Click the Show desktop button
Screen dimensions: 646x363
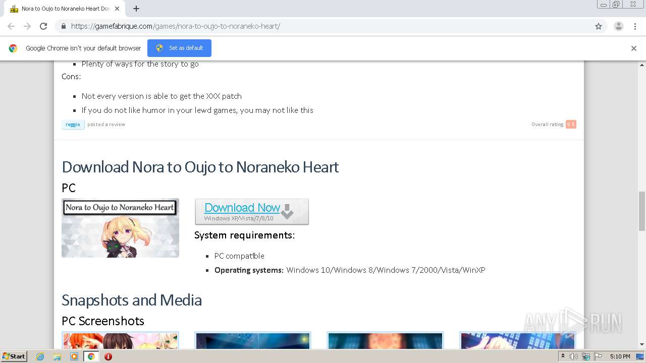coord(640,356)
